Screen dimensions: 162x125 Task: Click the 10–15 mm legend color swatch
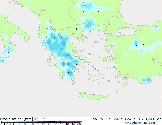34,122
